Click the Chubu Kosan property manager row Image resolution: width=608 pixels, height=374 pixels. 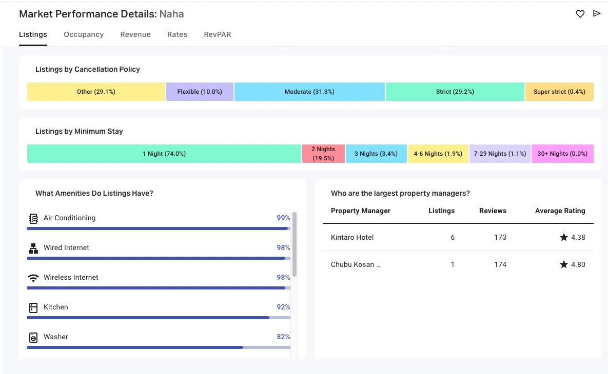458,264
